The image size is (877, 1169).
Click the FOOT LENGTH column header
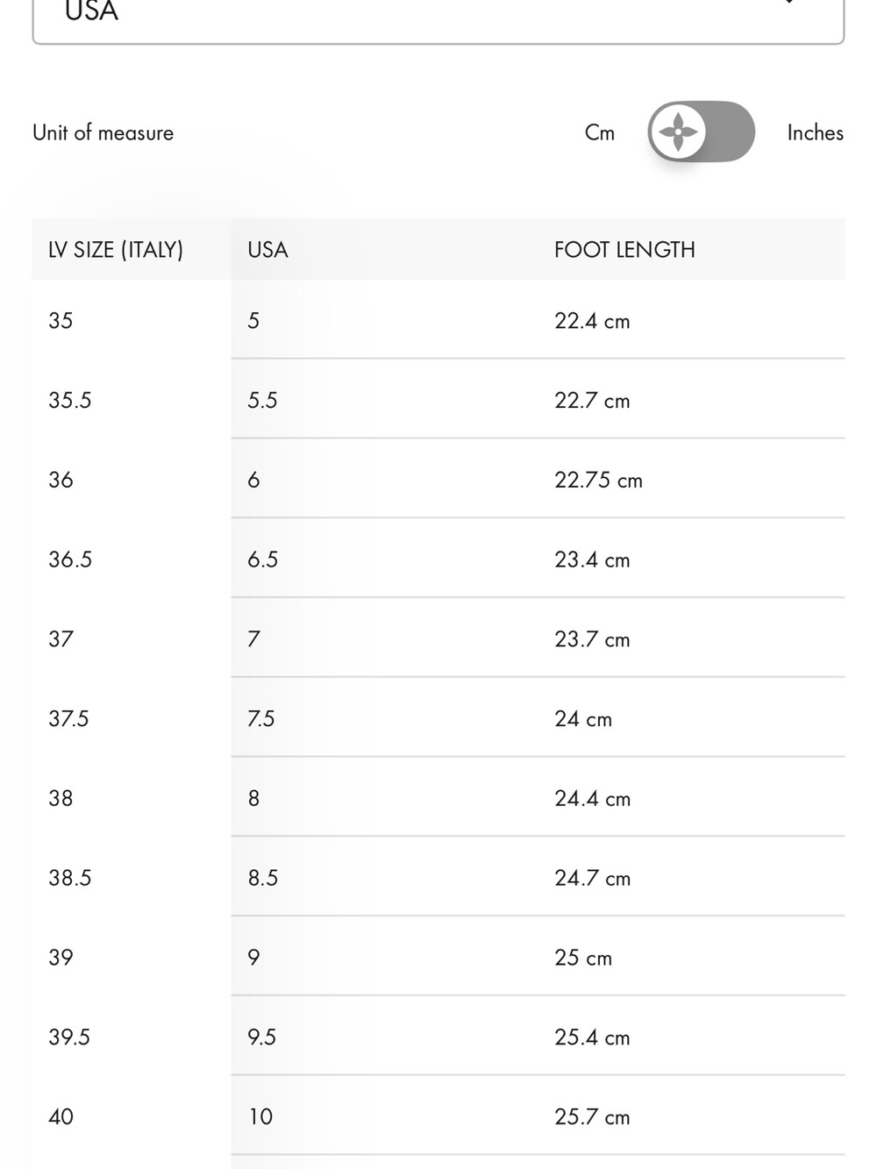point(624,250)
